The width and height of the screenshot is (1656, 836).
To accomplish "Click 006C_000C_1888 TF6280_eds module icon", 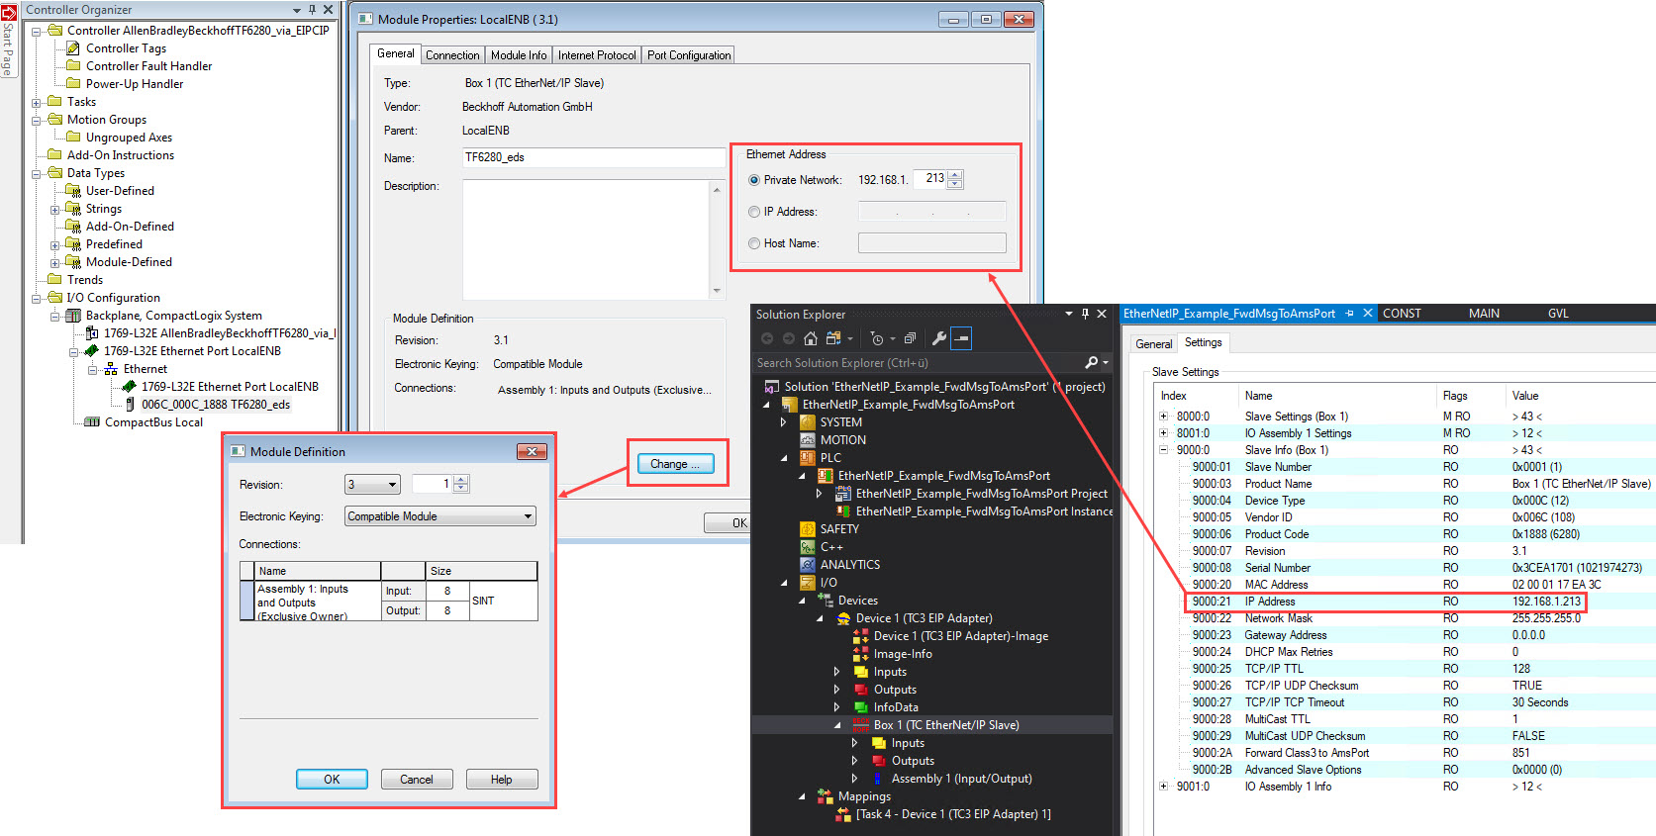I will 130,405.
